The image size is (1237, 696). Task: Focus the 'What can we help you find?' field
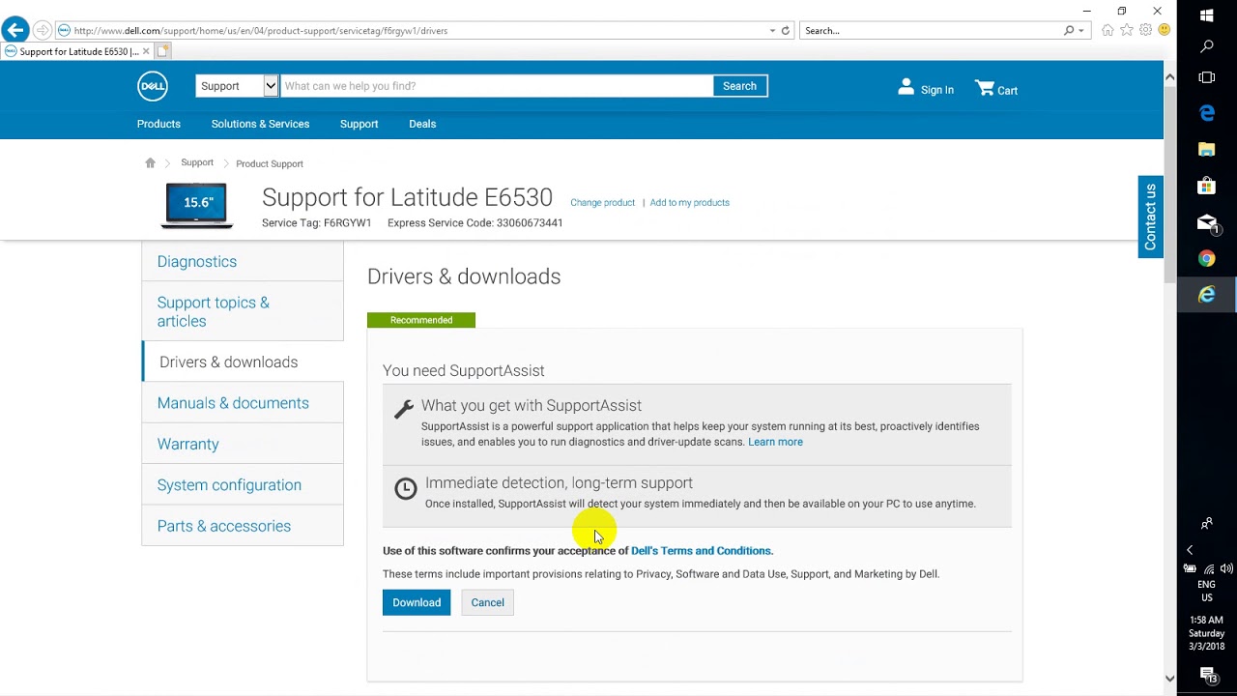[x=496, y=86]
